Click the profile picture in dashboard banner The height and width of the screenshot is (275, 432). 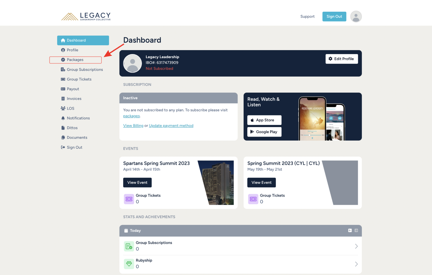pyautogui.click(x=132, y=63)
